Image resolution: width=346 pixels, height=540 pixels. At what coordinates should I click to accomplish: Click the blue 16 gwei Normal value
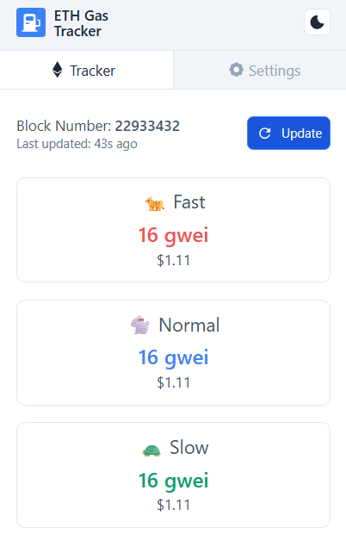click(x=174, y=357)
